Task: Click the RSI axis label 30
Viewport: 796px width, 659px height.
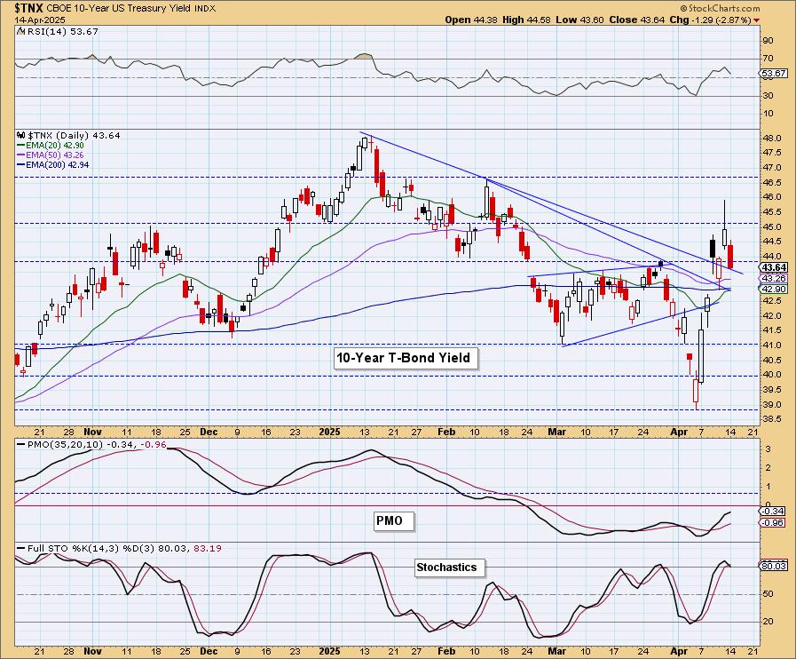Action: pos(768,96)
